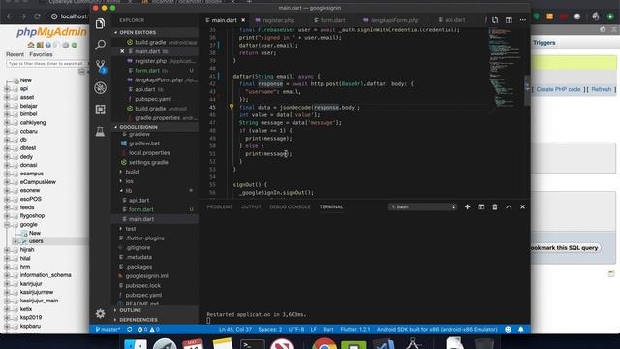Click the master branch indicator in status bar

108,330
